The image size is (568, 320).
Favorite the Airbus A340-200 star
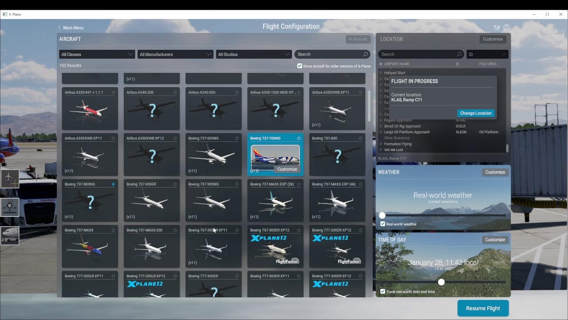tap(175, 92)
